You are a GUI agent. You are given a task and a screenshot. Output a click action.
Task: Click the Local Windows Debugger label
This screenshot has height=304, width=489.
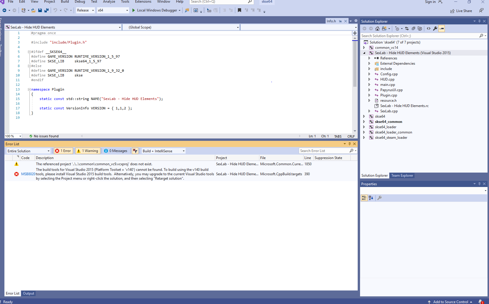click(157, 10)
